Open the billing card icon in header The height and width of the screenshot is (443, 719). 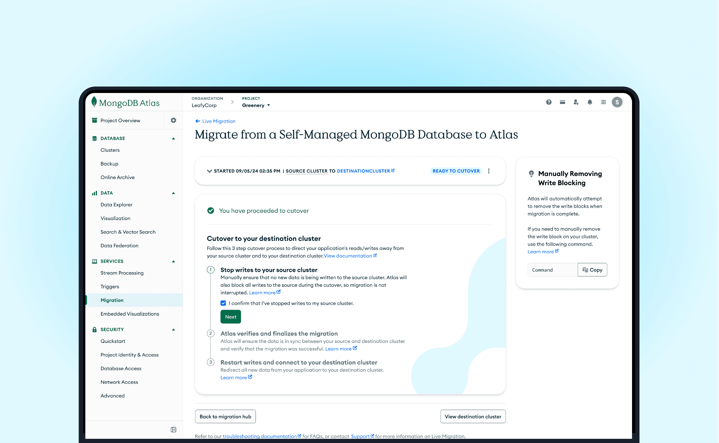[x=562, y=102]
